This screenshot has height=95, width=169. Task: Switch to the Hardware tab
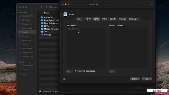pos(133,19)
